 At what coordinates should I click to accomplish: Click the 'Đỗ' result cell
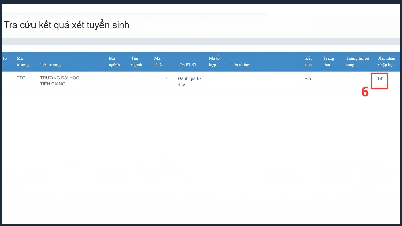tap(308, 79)
